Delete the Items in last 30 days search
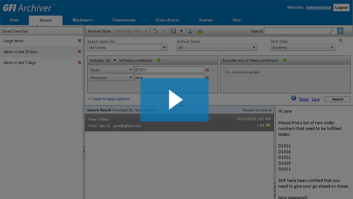 [79, 52]
